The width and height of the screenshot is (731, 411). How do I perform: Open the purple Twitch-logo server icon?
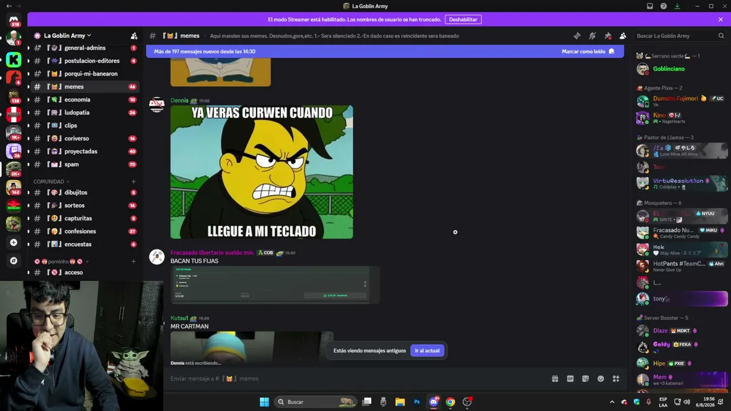pyautogui.click(x=14, y=151)
